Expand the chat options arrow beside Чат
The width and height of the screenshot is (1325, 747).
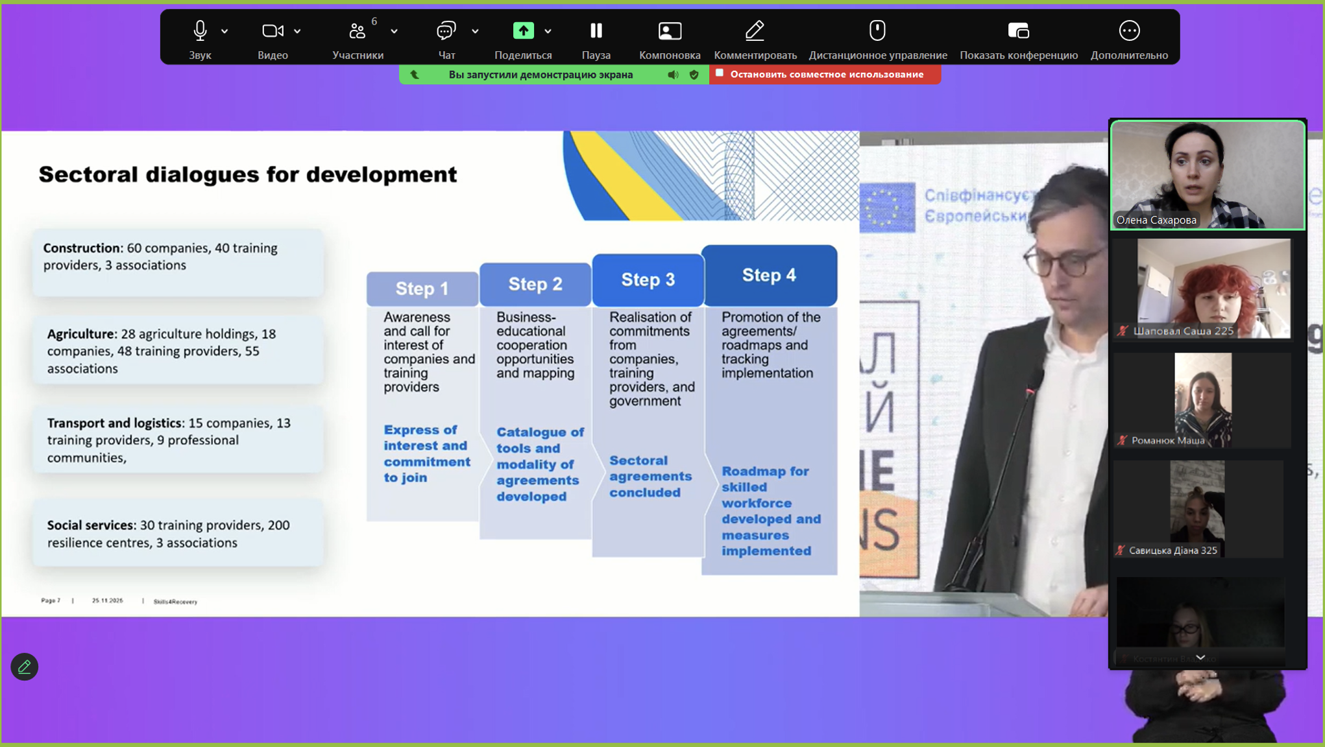[475, 31]
